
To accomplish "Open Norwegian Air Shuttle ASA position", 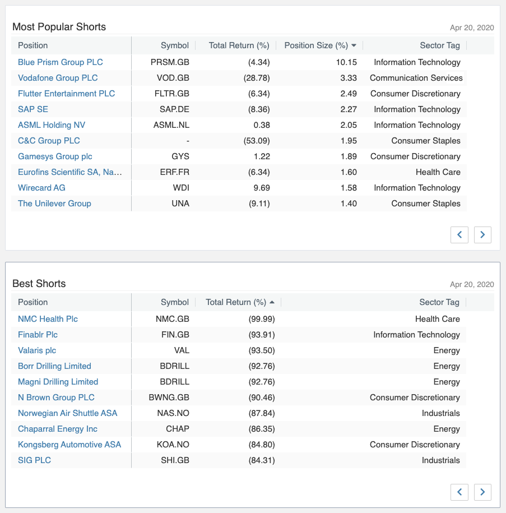I will [x=67, y=413].
